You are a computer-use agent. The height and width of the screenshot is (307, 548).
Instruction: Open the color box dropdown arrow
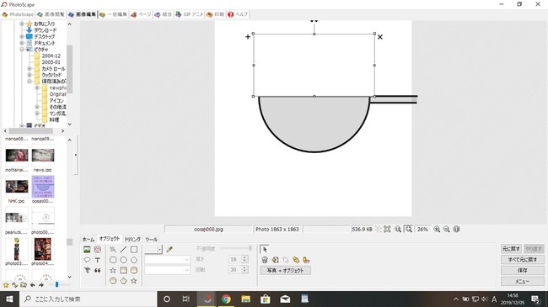[x=159, y=249]
